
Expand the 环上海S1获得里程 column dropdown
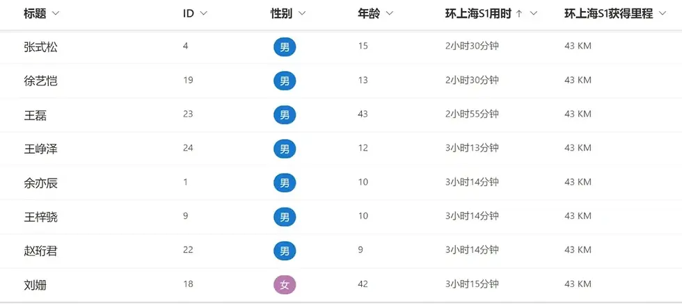[x=663, y=13]
